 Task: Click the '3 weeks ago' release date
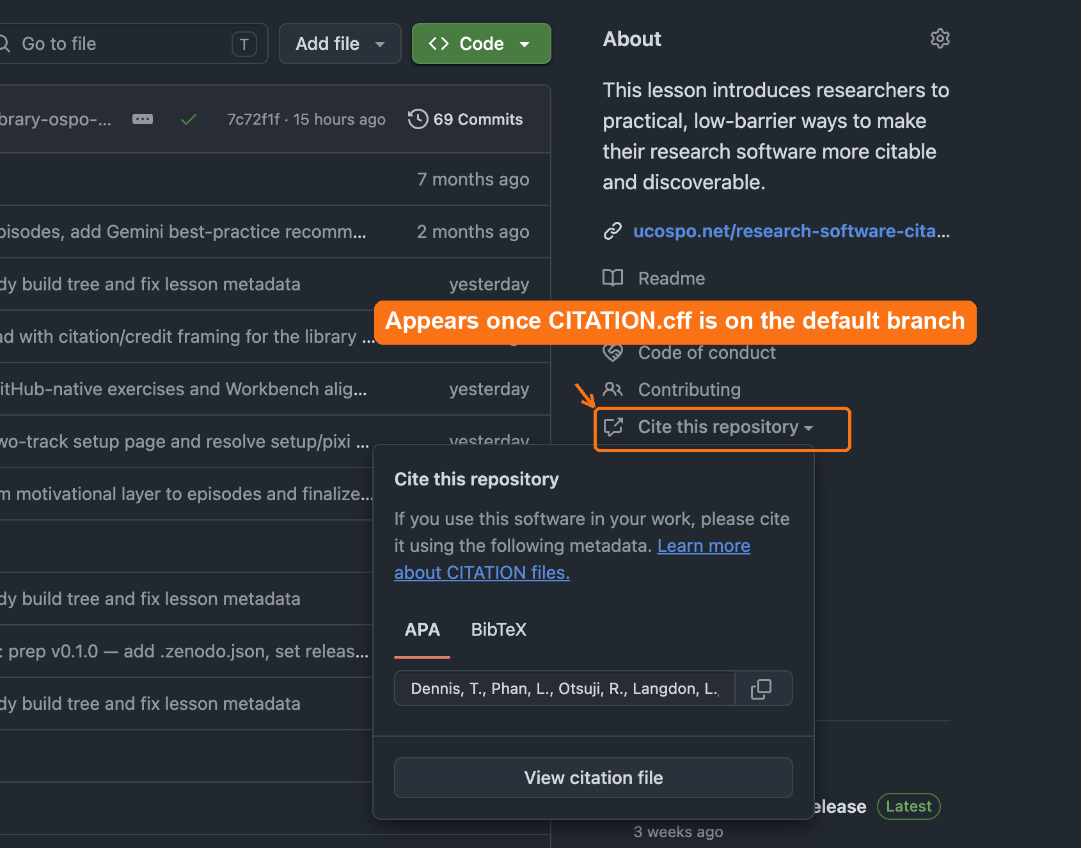point(679,831)
